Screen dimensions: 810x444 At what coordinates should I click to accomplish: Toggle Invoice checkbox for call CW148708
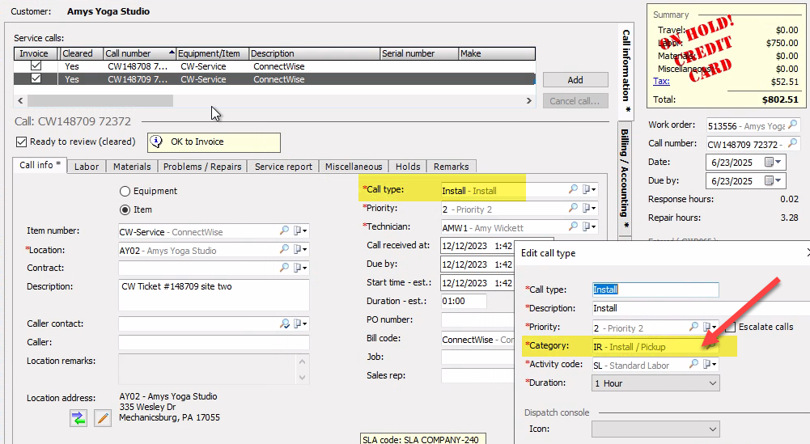[36, 66]
